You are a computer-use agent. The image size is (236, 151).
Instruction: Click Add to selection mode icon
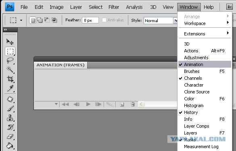[40, 20]
